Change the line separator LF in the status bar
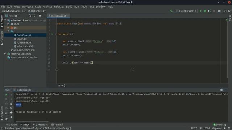Screen dimensions: 232x130 (200, 129)
